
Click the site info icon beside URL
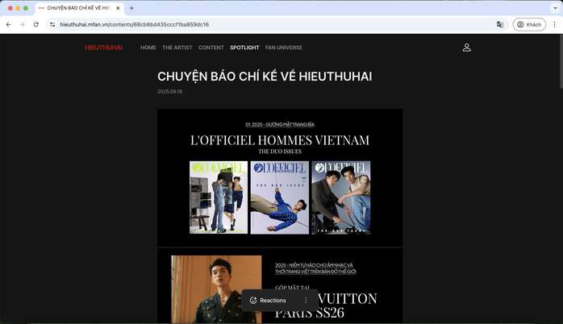52,25
